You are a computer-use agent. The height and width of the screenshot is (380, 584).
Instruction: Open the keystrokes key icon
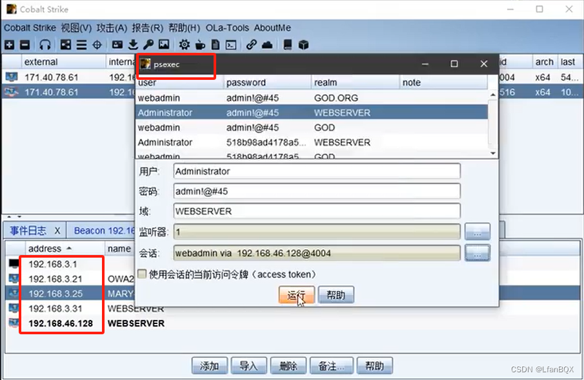pyautogui.click(x=148, y=45)
